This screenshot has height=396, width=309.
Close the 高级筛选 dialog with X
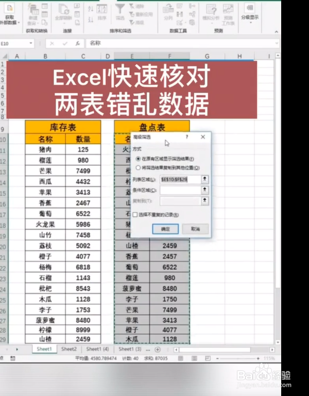203,137
